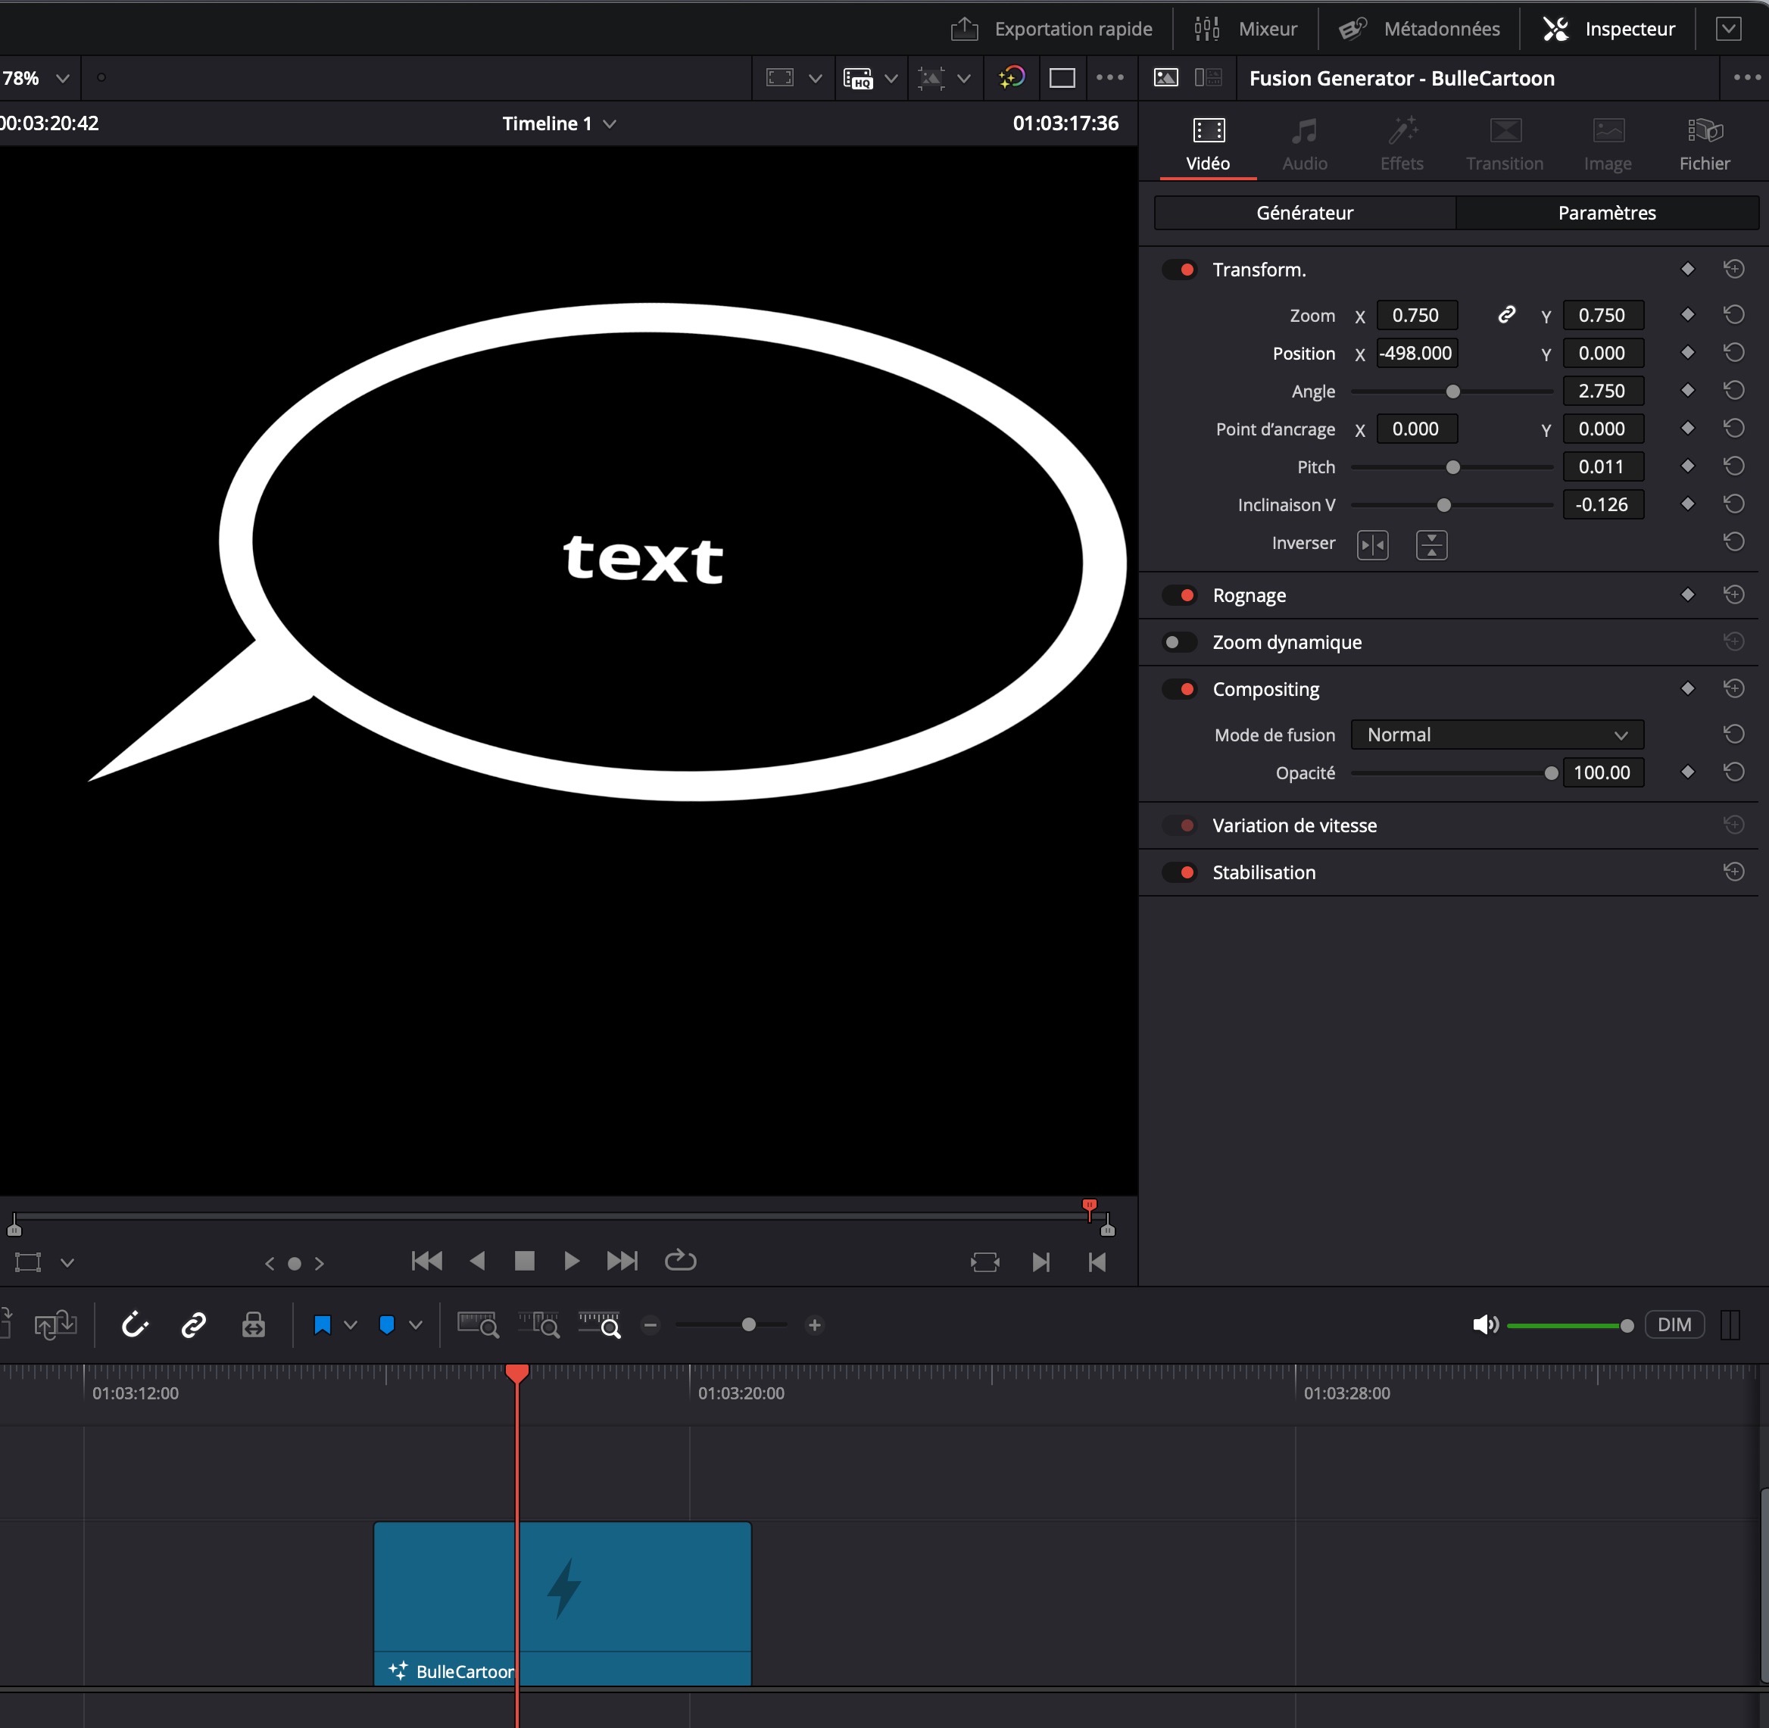Reset the Angle parameter
The width and height of the screenshot is (1769, 1728).
[1733, 390]
